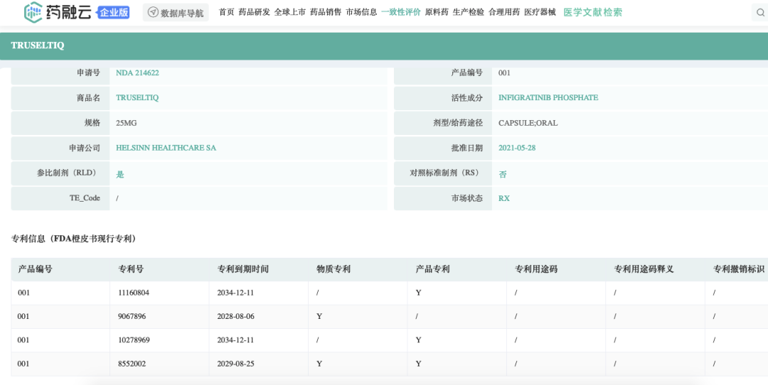Click the 产品编号 table column header

pyautogui.click(x=35, y=269)
